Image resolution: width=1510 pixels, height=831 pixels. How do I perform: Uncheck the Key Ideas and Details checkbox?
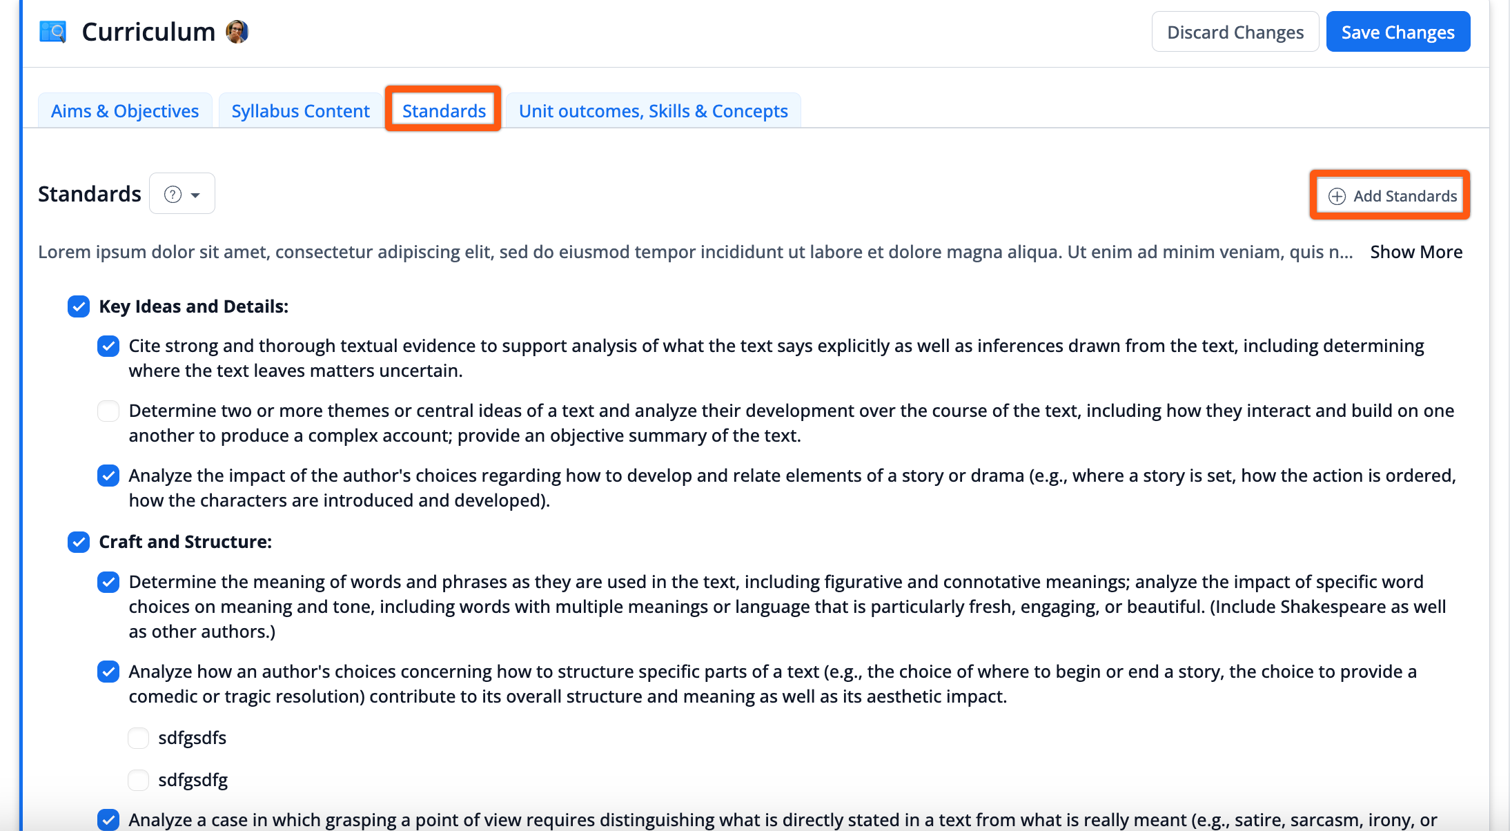click(78, 306)
